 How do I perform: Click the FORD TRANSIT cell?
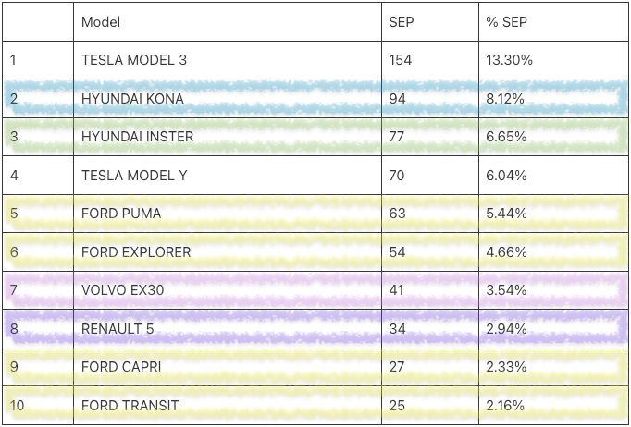pyautogui.click(x=130, y=406)
